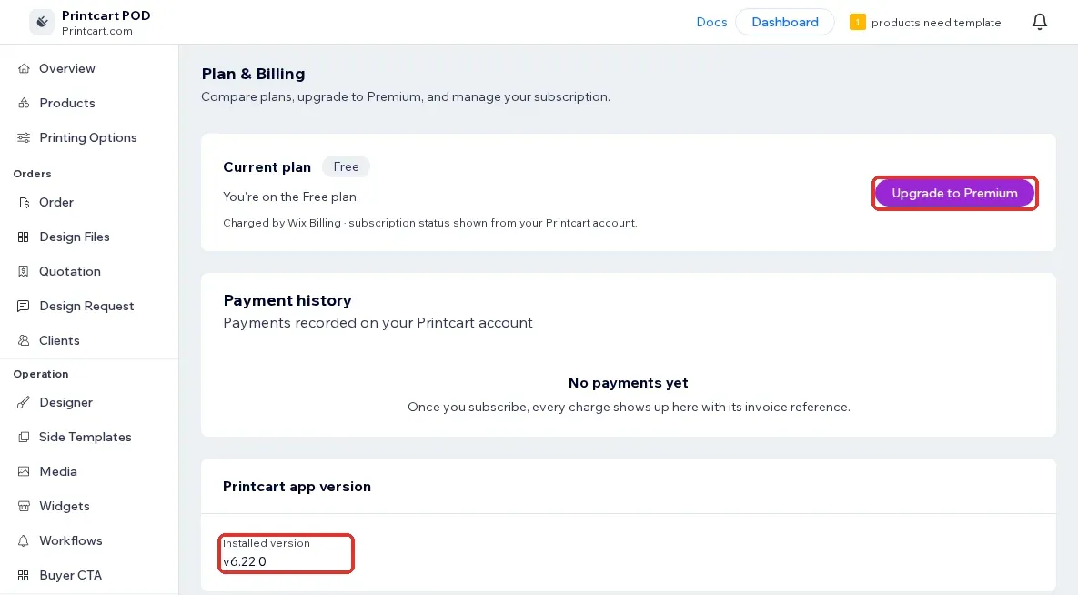Viewport: 1078px width, 595px height.
Task: Open Design Request page
Action: click(88, 306)
